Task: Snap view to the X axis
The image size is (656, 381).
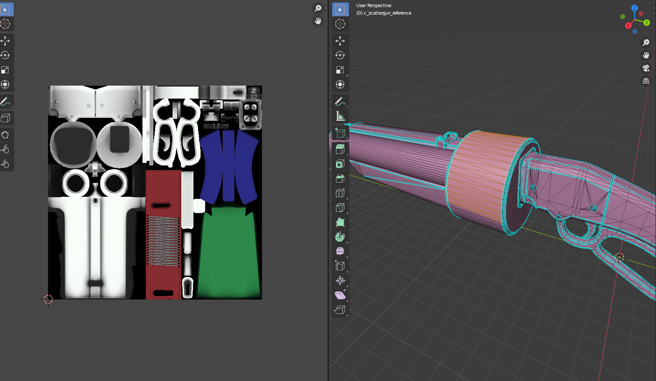Action: click(628, 26)
